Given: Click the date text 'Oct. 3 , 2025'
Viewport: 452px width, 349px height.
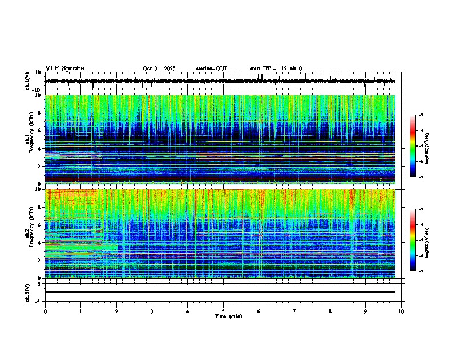Looking at the screenshot, I should tap(159, 68).
